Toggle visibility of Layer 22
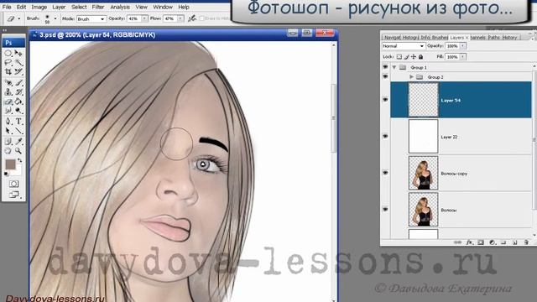 pos(386,136)
